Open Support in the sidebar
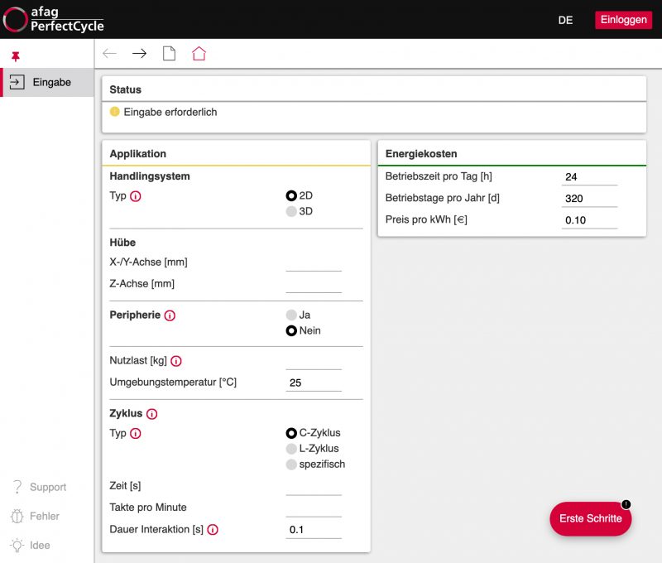Viewport: 662px width, 563px height. pos(40,487)
